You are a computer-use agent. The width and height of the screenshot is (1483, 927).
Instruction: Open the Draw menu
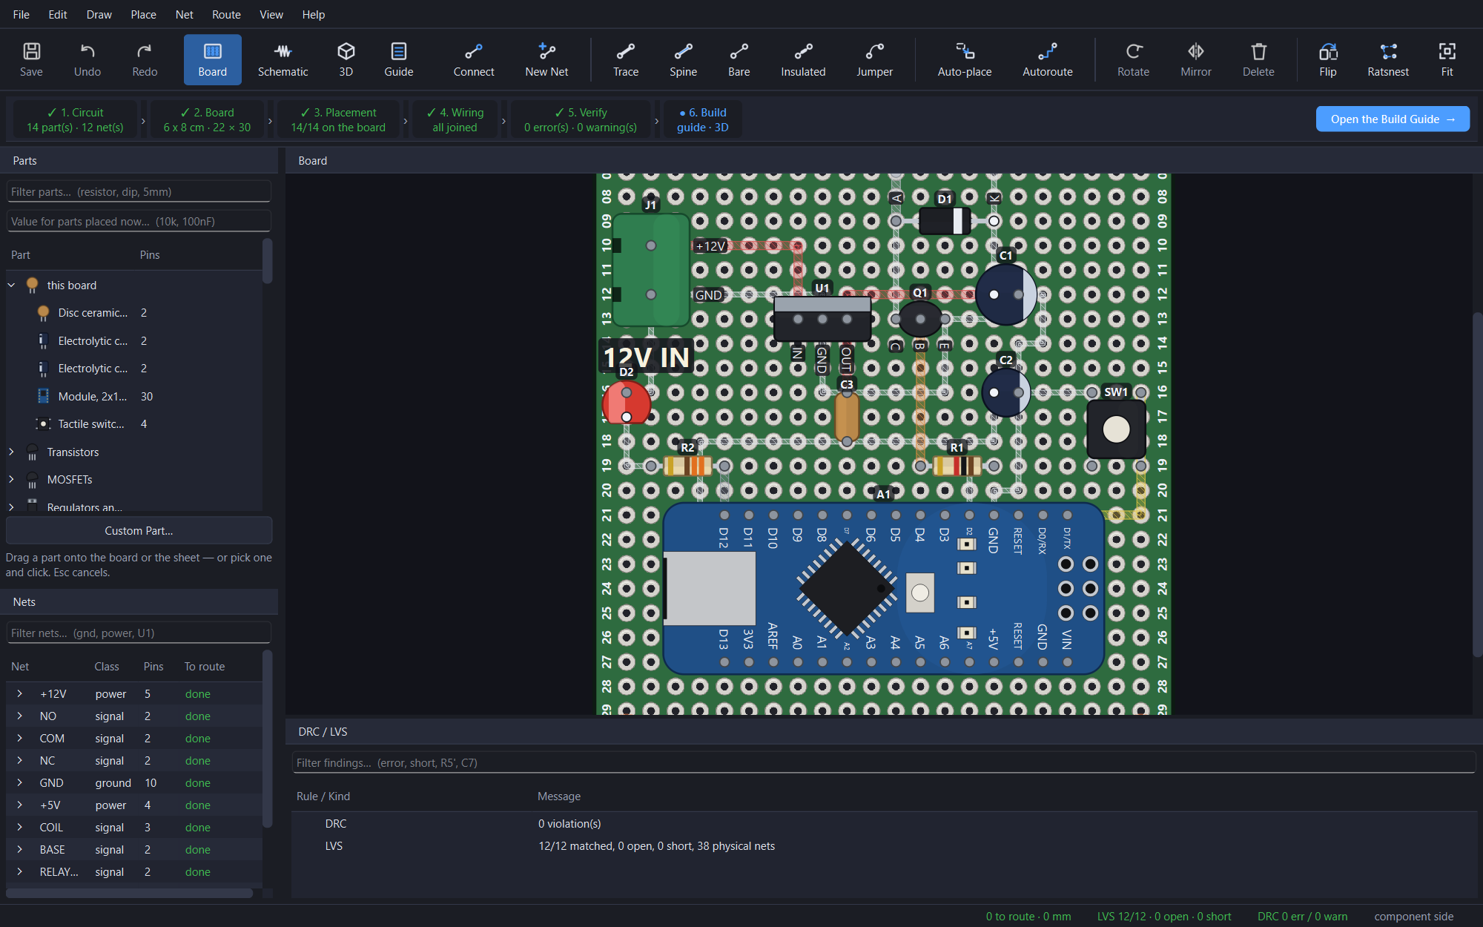point(99,14)
